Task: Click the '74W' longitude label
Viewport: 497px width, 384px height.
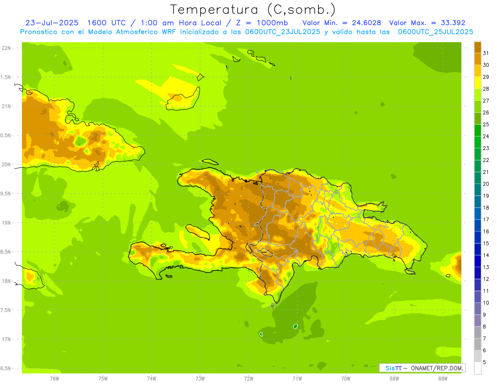Action: point(152,378)
